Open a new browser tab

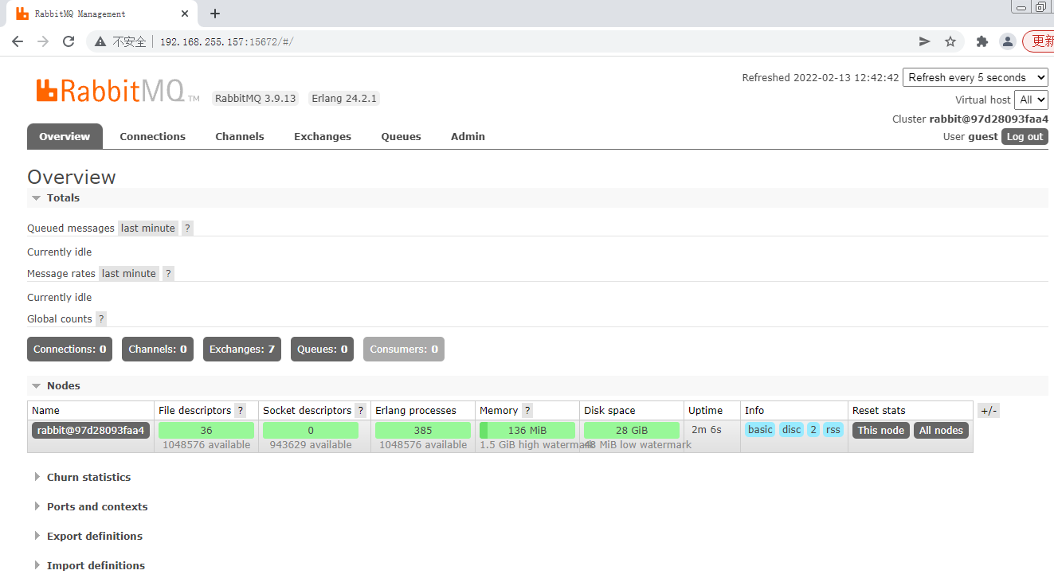pyautogui.click(x=215, y=14)
